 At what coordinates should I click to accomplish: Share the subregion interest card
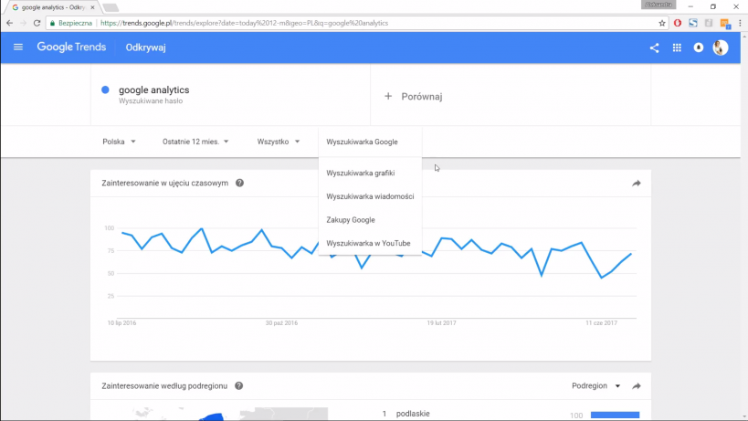(637, 385)
